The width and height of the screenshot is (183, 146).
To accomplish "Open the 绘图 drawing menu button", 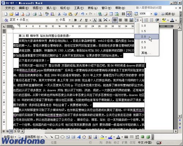I will coord(10,137).
